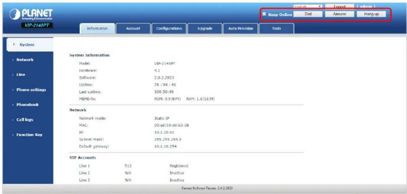This screenshot has height=194, width=407.
Task: Click the Current Software Version footer text
Action: coord(207,188)
